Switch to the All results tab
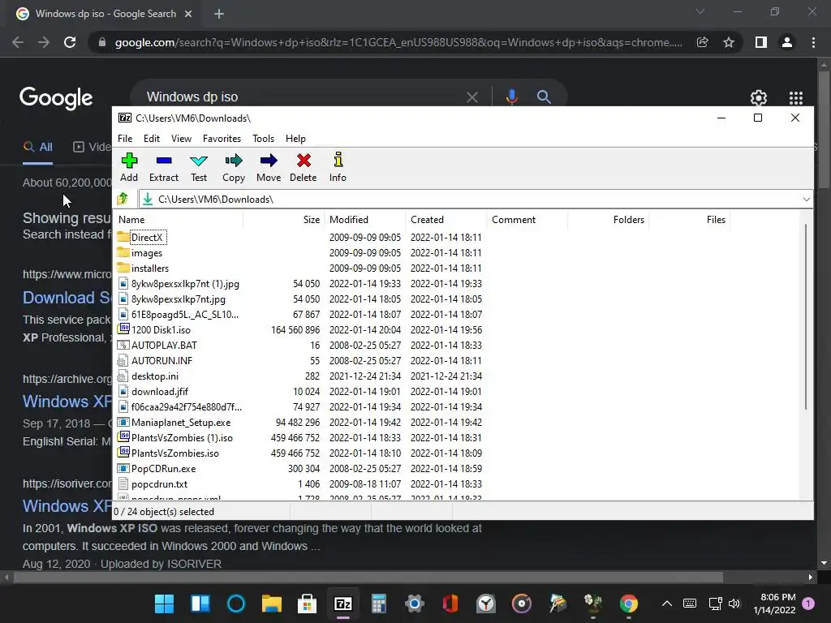This screenshot has height=623, width=831. (x=37, y=147)
